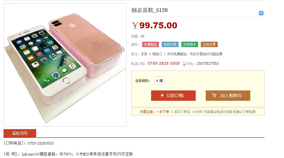This screenshot has height=158, width=284.
Task: Click the product title 创意蛋糕_S120
Action: pyautogui.click(x=149, y=10)
